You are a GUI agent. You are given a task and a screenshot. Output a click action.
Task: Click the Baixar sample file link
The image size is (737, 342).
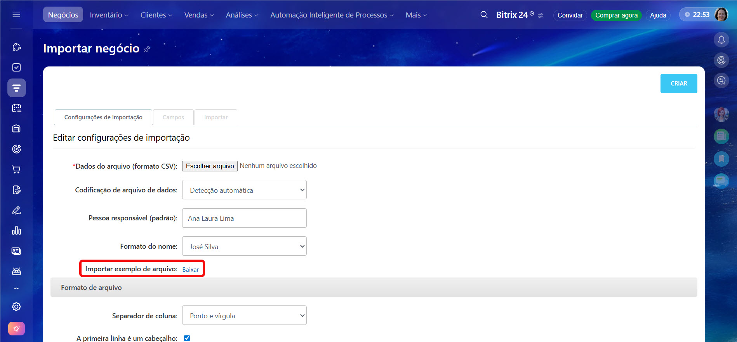[190, 269]
